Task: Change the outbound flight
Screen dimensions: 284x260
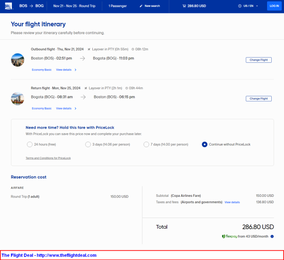Action: tap(259, 60)
